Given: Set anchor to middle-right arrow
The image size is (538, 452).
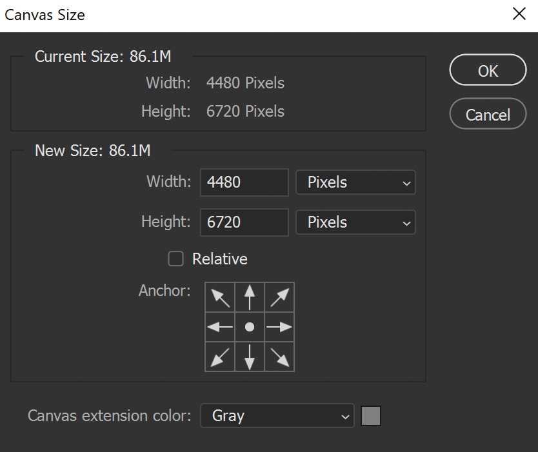Looking at the screenshot, I should click(x=279, y=327).
